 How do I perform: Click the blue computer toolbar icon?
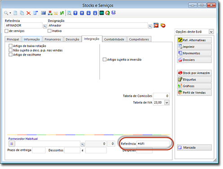pyautogui.click(x=113, y=13)
